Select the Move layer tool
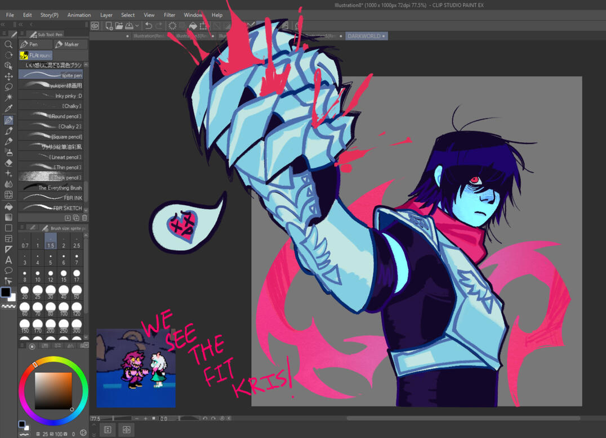The width and height of the screenshot is (606, 438). [8, 76]
